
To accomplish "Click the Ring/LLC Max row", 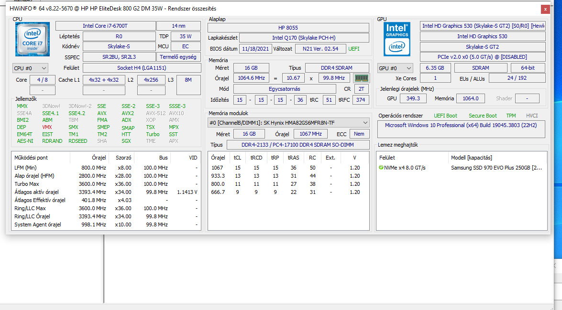I will pos(106,208).
